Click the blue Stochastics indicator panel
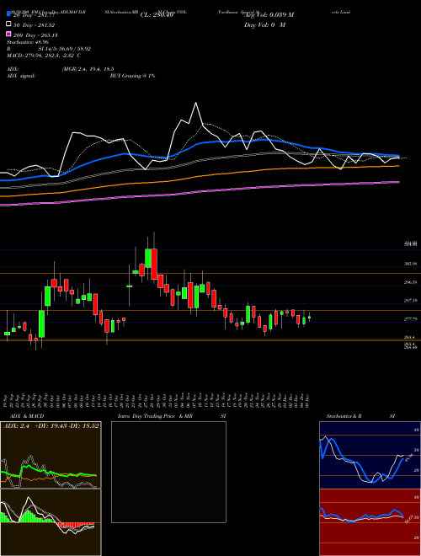Viewport: 421px width, 556px height. 370,455
